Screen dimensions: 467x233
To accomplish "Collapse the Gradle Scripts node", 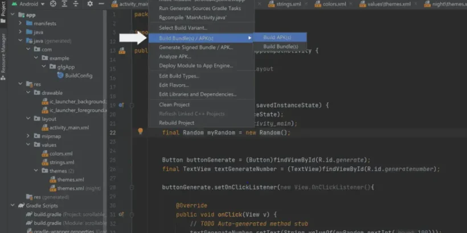I will (13, 206).
